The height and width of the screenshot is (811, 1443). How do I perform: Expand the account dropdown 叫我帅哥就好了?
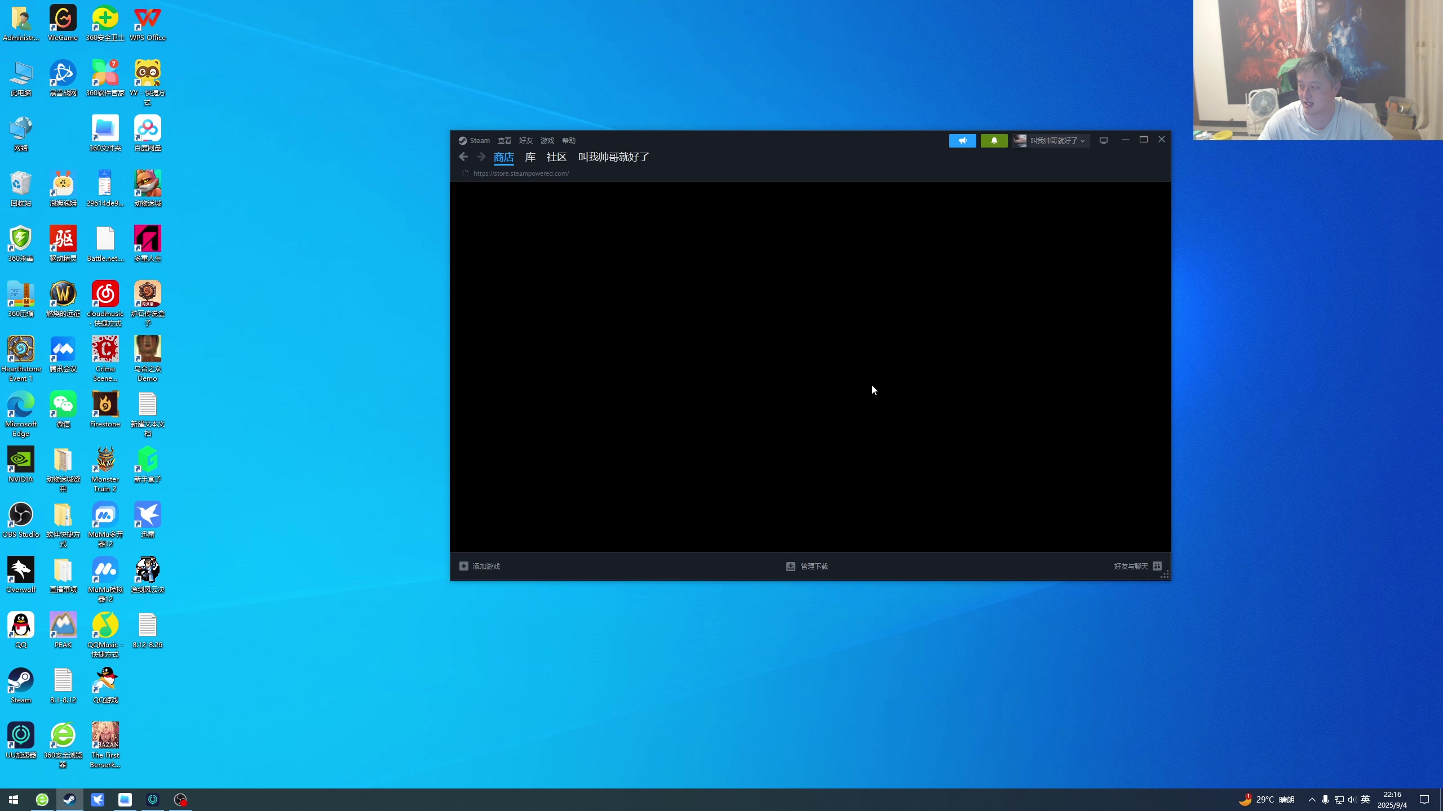pyautogui.click(x=1051, y=141)
